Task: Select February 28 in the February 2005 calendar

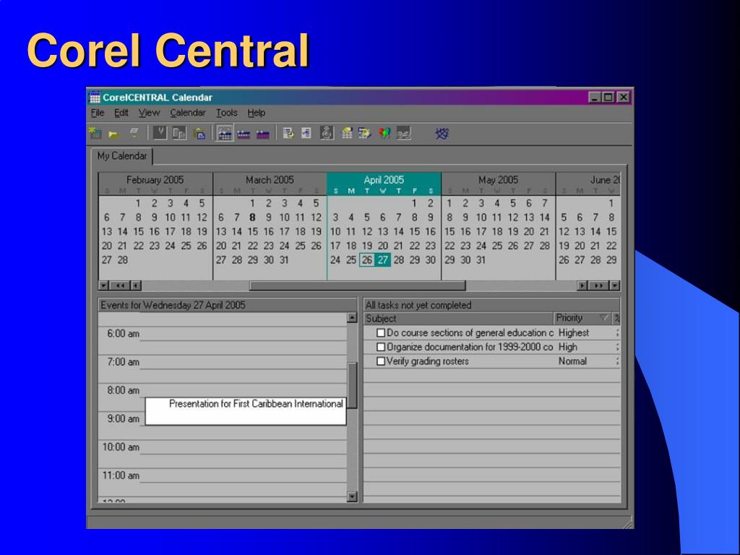Action: point(123,260)
